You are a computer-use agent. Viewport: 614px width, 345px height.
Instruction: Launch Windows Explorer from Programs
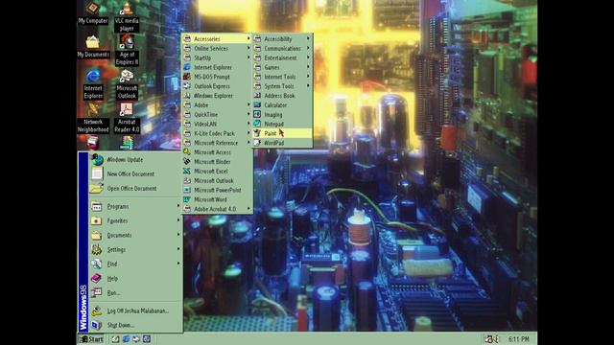[217, 96]
